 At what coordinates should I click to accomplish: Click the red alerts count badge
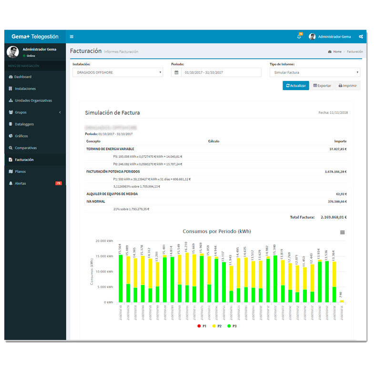pyautogui.click(x=59, y=183)
